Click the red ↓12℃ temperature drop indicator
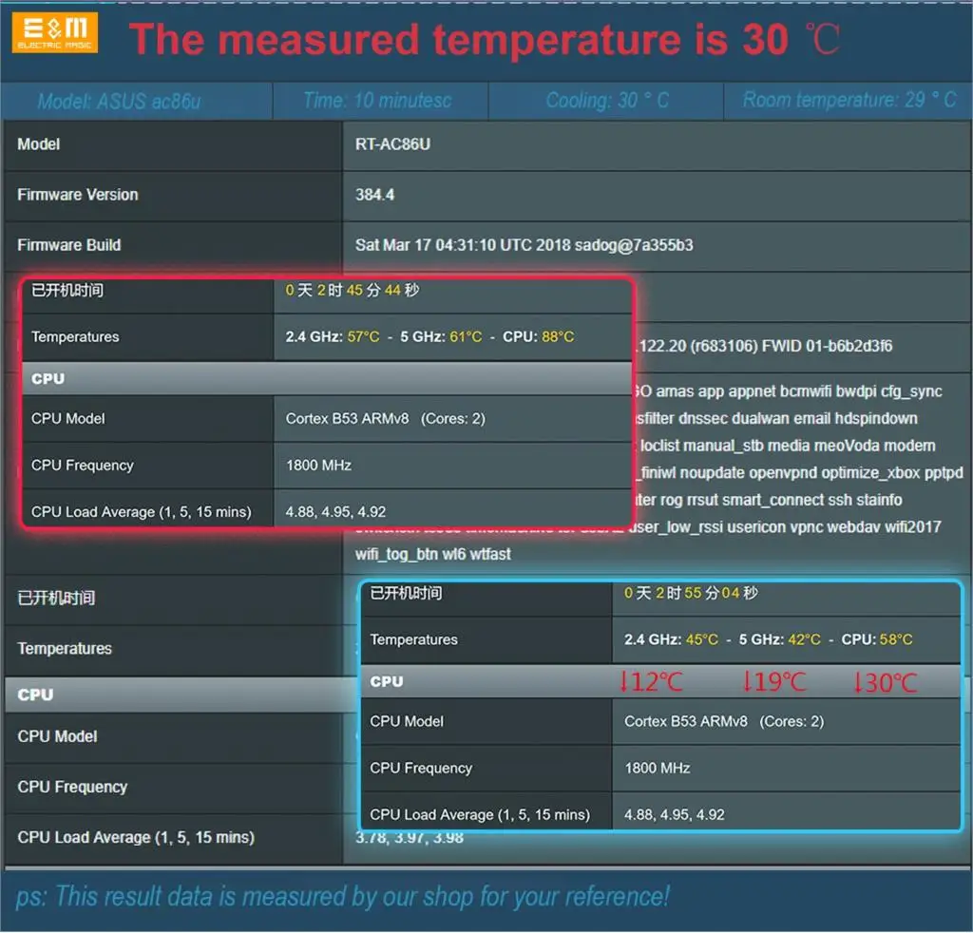This screenshot has width=973, height=933. (651, 681)
